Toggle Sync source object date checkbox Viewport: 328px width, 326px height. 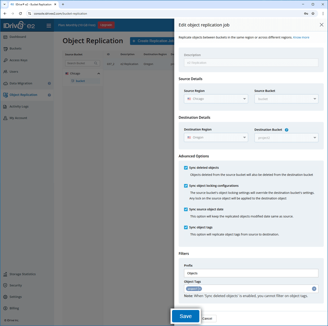pos(186,209)
